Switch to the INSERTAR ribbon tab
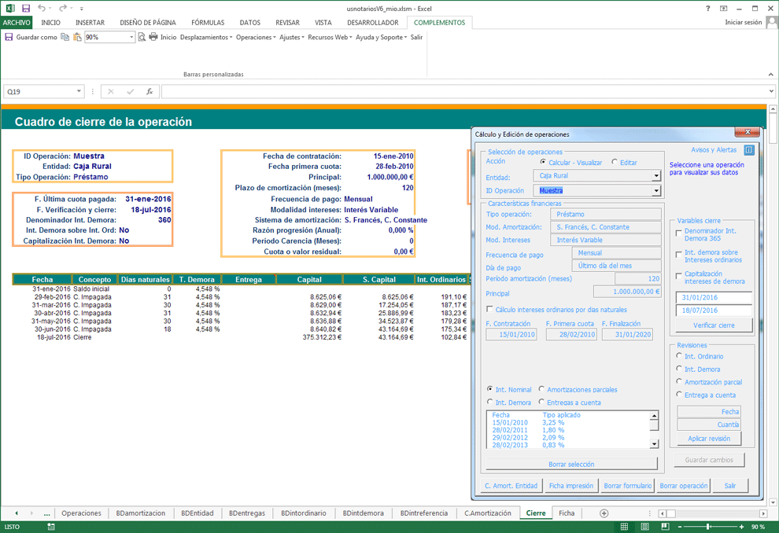The width and height of the screenshot is (779, 533). 90,22
